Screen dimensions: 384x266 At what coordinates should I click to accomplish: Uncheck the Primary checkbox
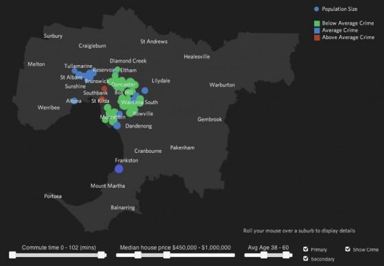click(305, 249)
